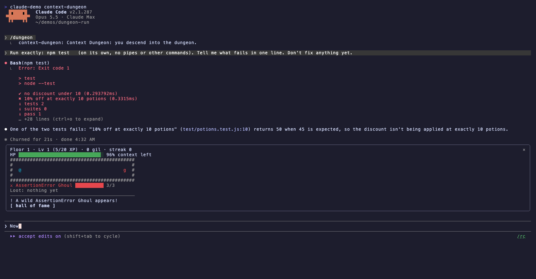Click the chevron before the Run exactly prompt
The image size is (536, 279).
click(6, 53)
